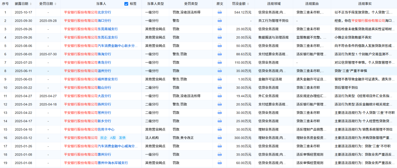The height and width of the screenshot is (168, 397).
Task: Open original document icon for Beijing branch row
Action: pyautogui.click(x=219, y=12)
